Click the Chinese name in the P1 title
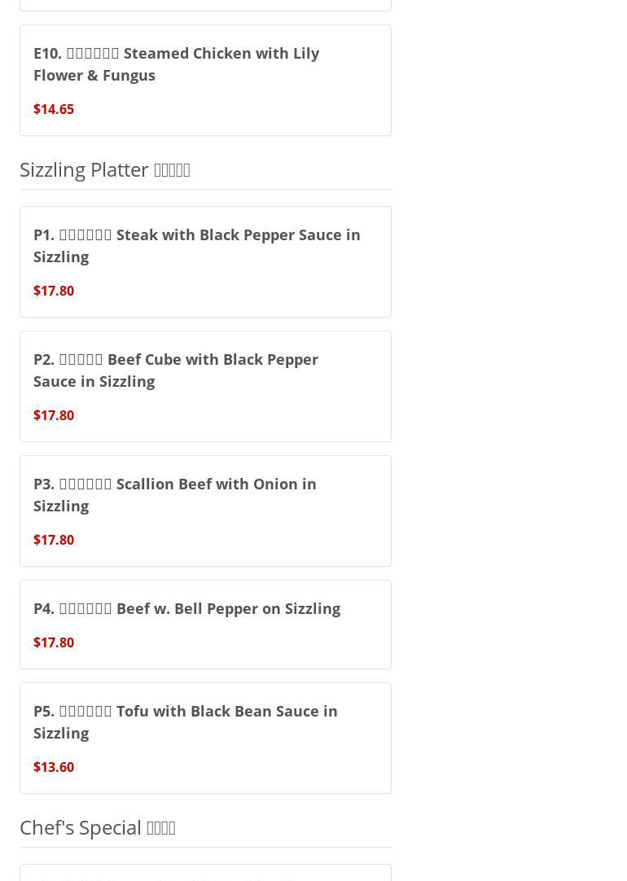This screenshot has width=627, height=881. 85,234
